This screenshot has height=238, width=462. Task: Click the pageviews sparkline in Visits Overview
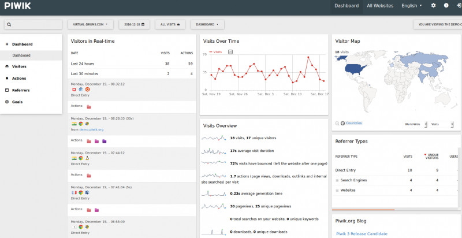pyautogui.click(x=214, y=206)
